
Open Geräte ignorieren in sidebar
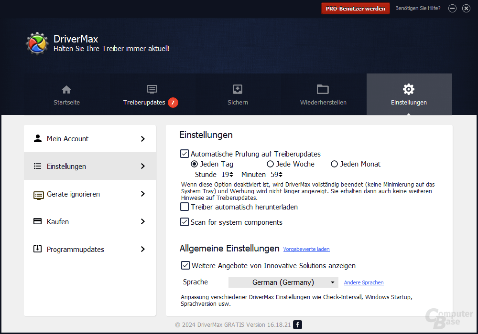(x=90, y=194)
